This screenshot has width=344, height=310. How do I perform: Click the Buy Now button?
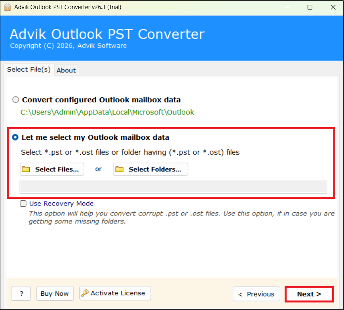point(55,293)
